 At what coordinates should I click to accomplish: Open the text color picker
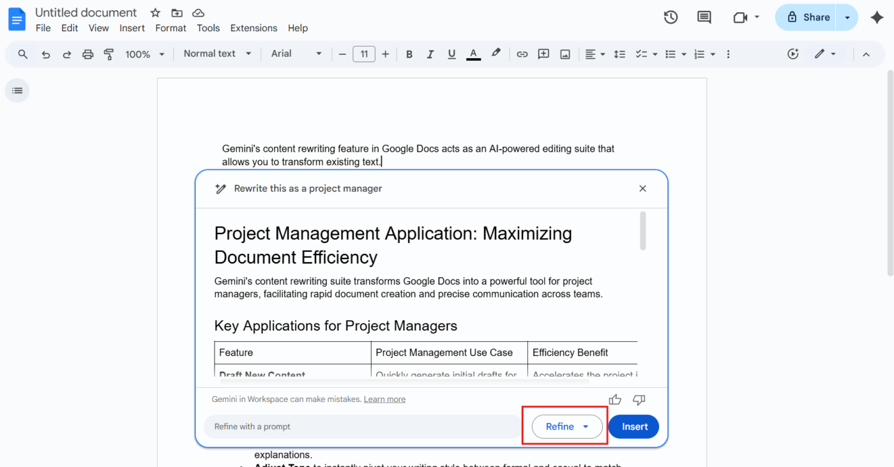coord(473,54)
